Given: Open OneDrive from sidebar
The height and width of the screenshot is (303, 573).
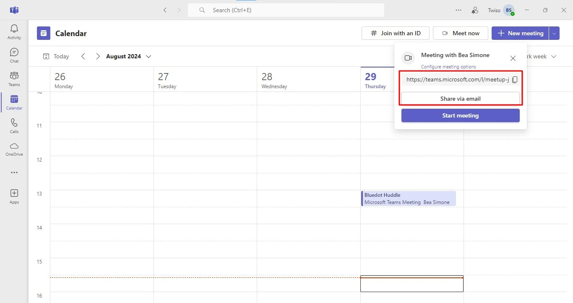Looking at the screenshot, I should point(14,149).
